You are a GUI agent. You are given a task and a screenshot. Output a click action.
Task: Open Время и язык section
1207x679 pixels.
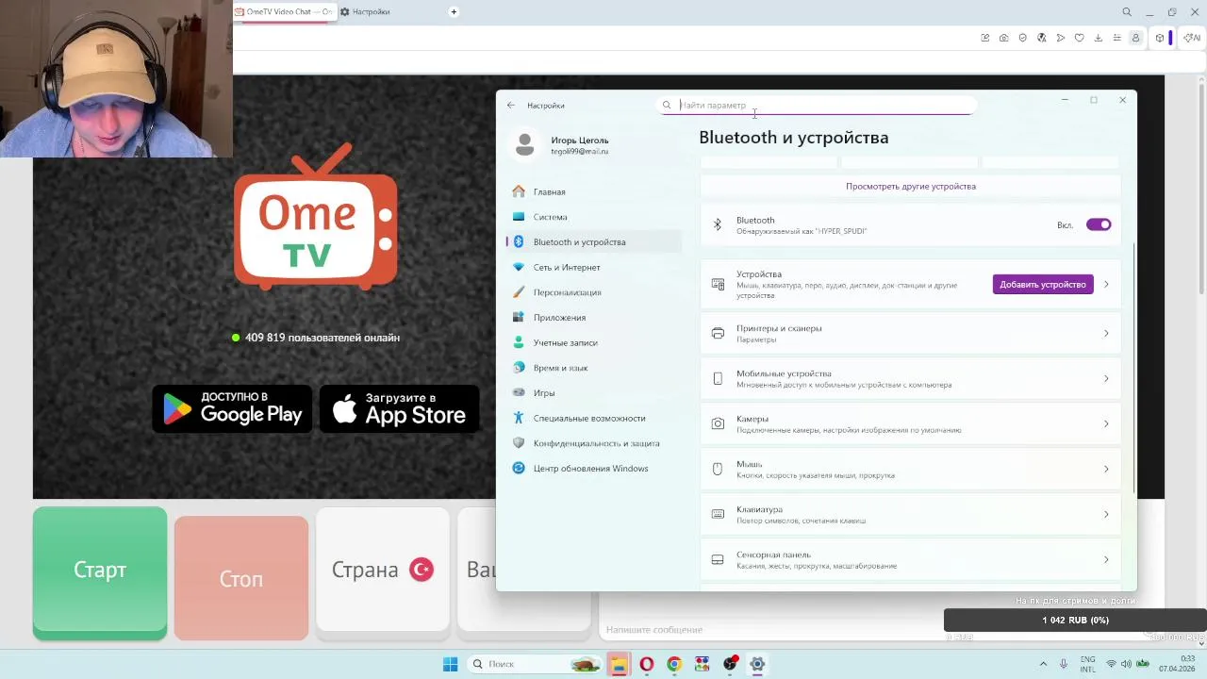[x=593, y=368]
